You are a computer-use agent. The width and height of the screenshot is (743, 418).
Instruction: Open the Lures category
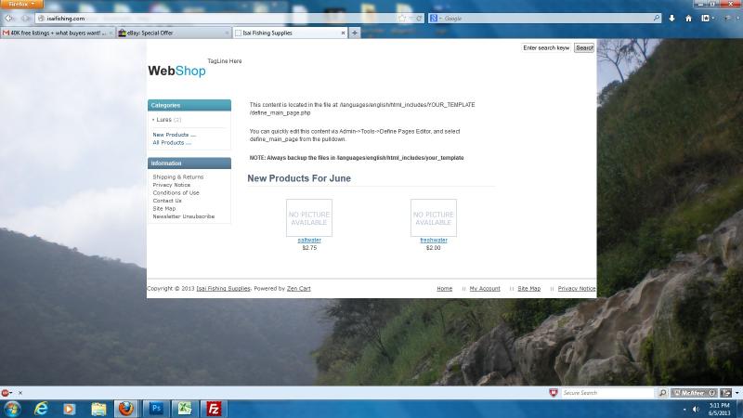tap(163, 120)
